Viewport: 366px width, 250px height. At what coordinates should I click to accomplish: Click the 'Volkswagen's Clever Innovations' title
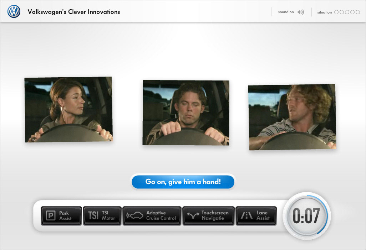74,12
